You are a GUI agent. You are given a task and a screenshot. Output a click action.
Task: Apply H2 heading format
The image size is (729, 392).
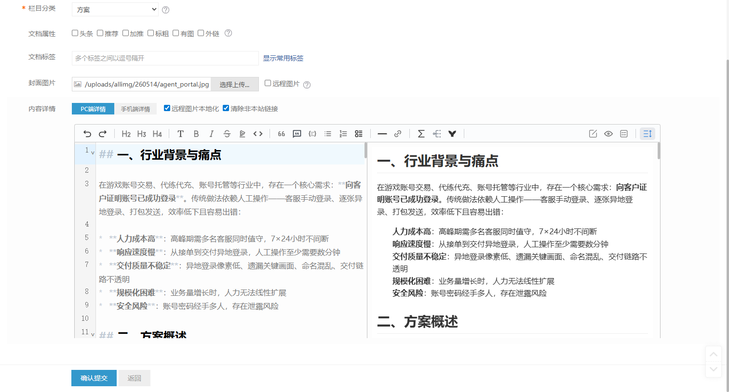pyautogui.click(x=126, y=134)
